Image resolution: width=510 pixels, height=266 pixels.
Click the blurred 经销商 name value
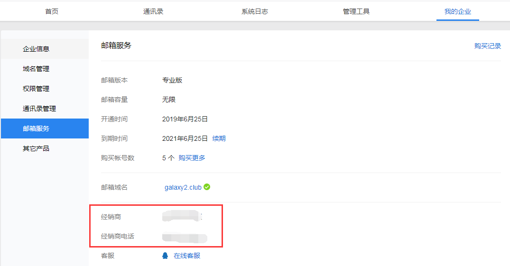point(182,217)
